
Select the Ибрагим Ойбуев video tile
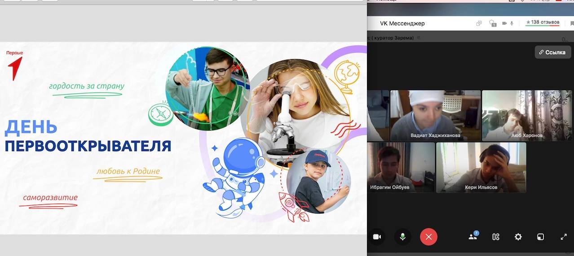pyautogui.click(x=401, y=168)
